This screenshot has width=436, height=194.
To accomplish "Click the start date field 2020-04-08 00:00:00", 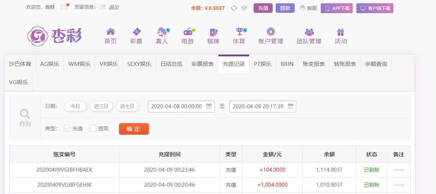I will (x=181, y=107).
